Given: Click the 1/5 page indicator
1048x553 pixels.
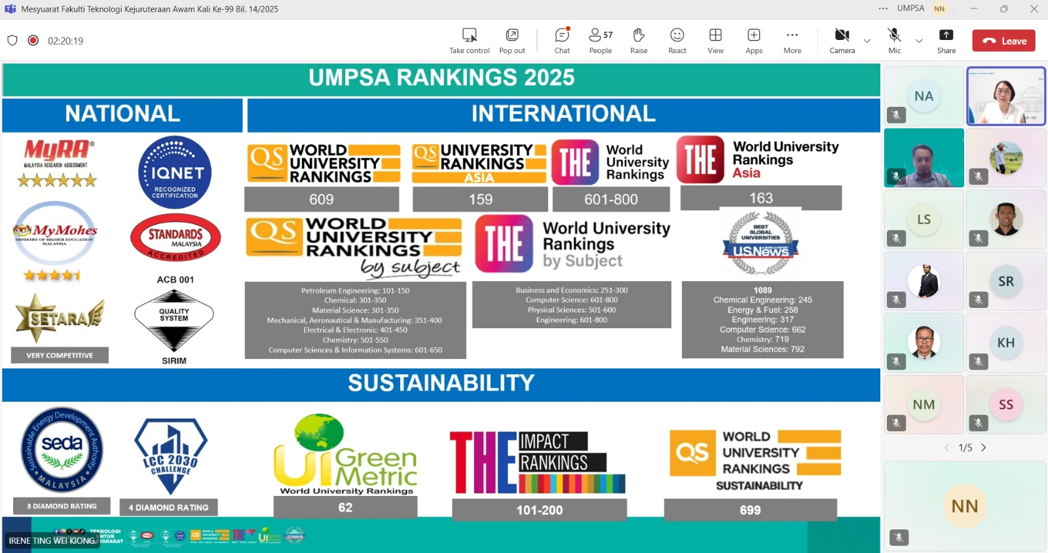Looking at the screenshot, I should coord(965,448).
